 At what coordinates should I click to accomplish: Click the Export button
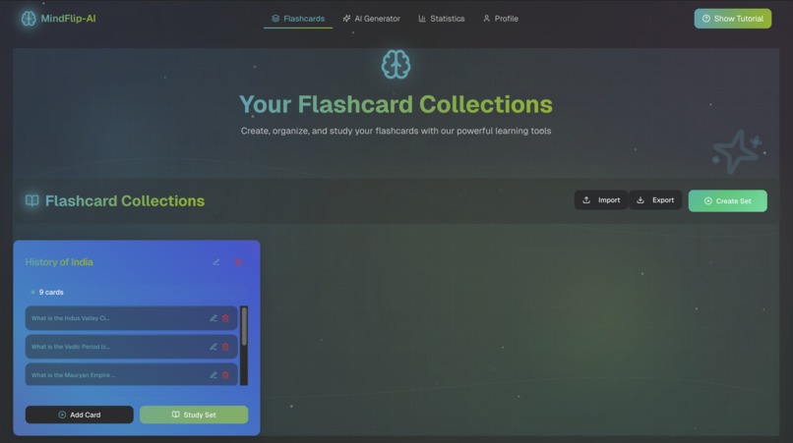655,200
